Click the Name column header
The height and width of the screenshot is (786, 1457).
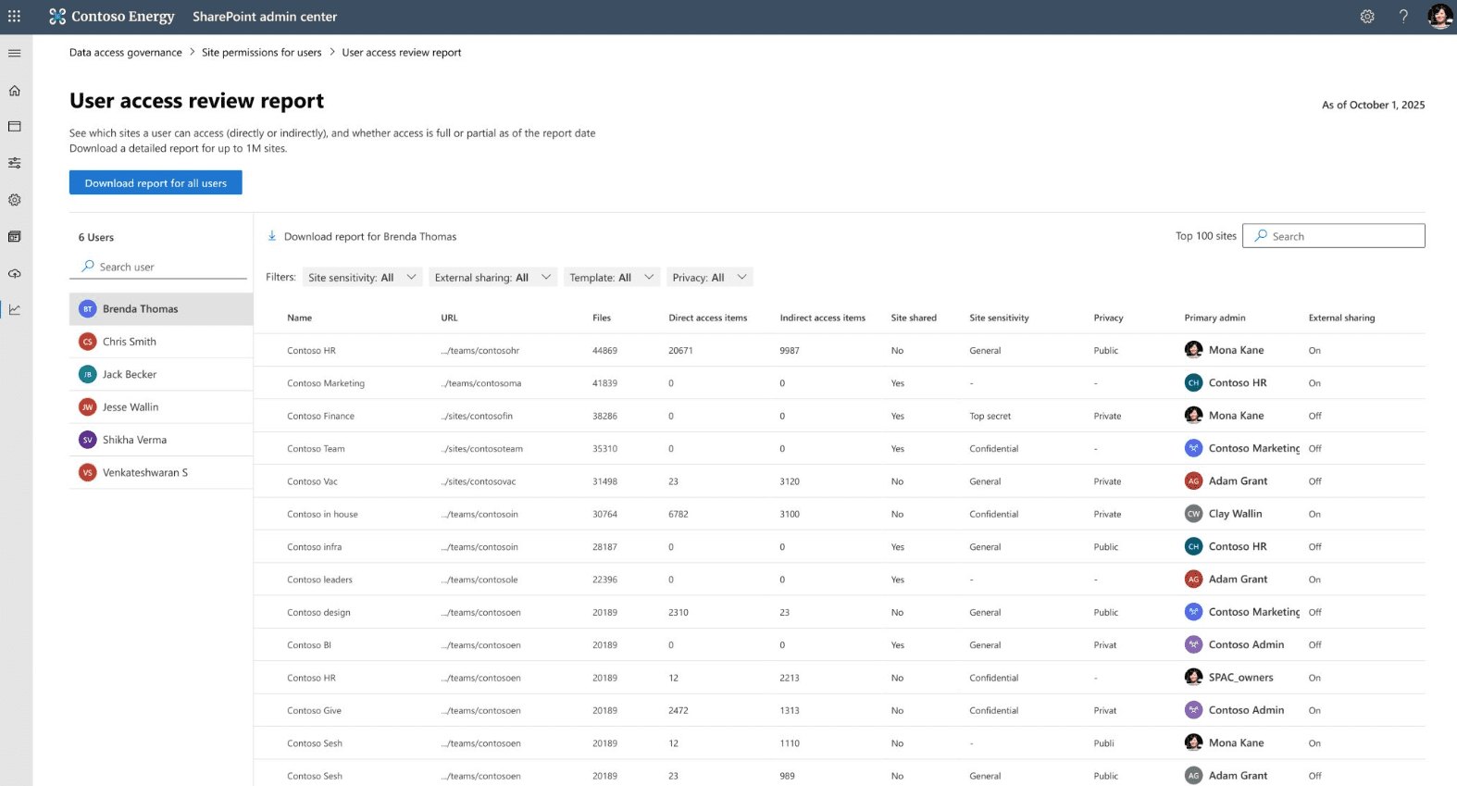[x=300, y=318]
